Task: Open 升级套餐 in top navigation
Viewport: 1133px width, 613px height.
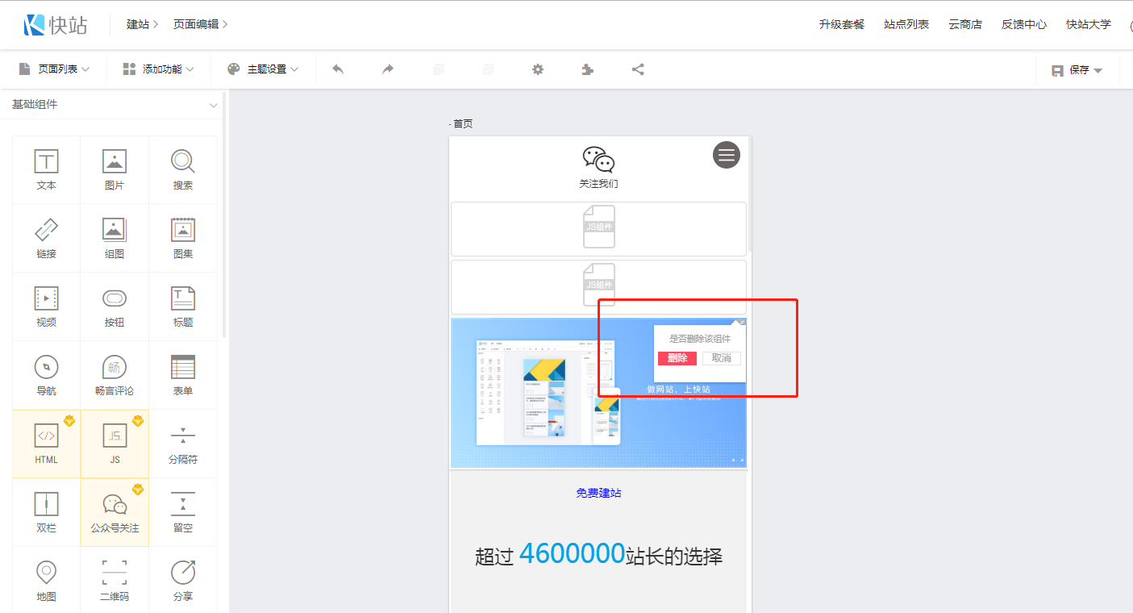Action: [x=841, y=24]
